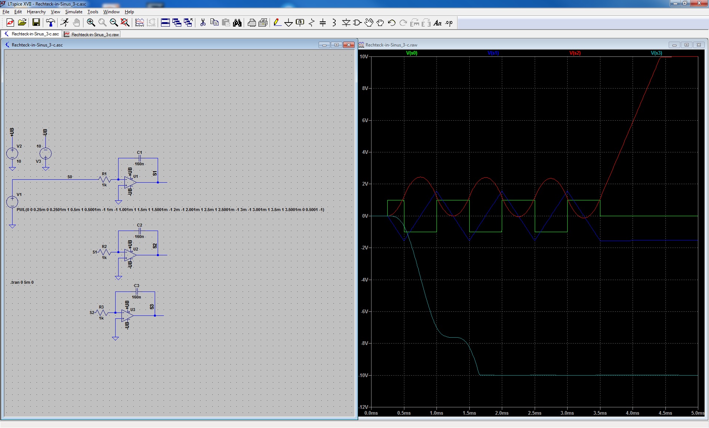Minimize the .asc schematic window
Image resolution: width=709 pixels, height=428 pixels.
[324, 45]
